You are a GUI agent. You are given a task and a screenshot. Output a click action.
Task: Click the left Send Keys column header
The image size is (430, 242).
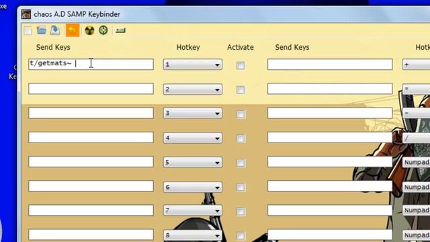[x=53, y=47]
